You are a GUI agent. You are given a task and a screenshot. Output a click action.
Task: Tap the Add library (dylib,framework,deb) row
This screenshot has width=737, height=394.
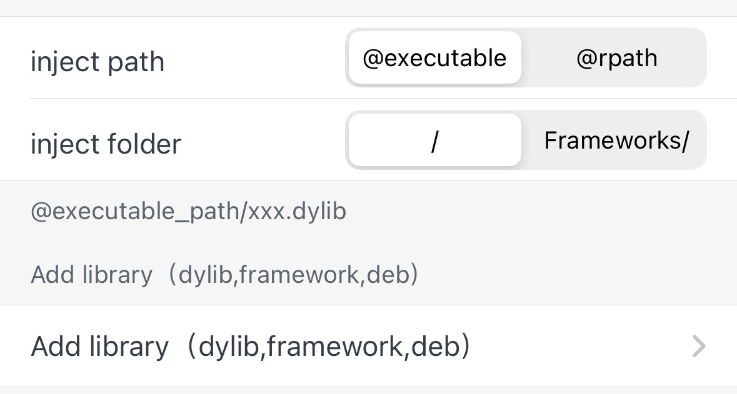click(250, 346)
